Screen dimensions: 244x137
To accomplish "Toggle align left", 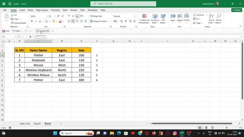I will (69, 21).
